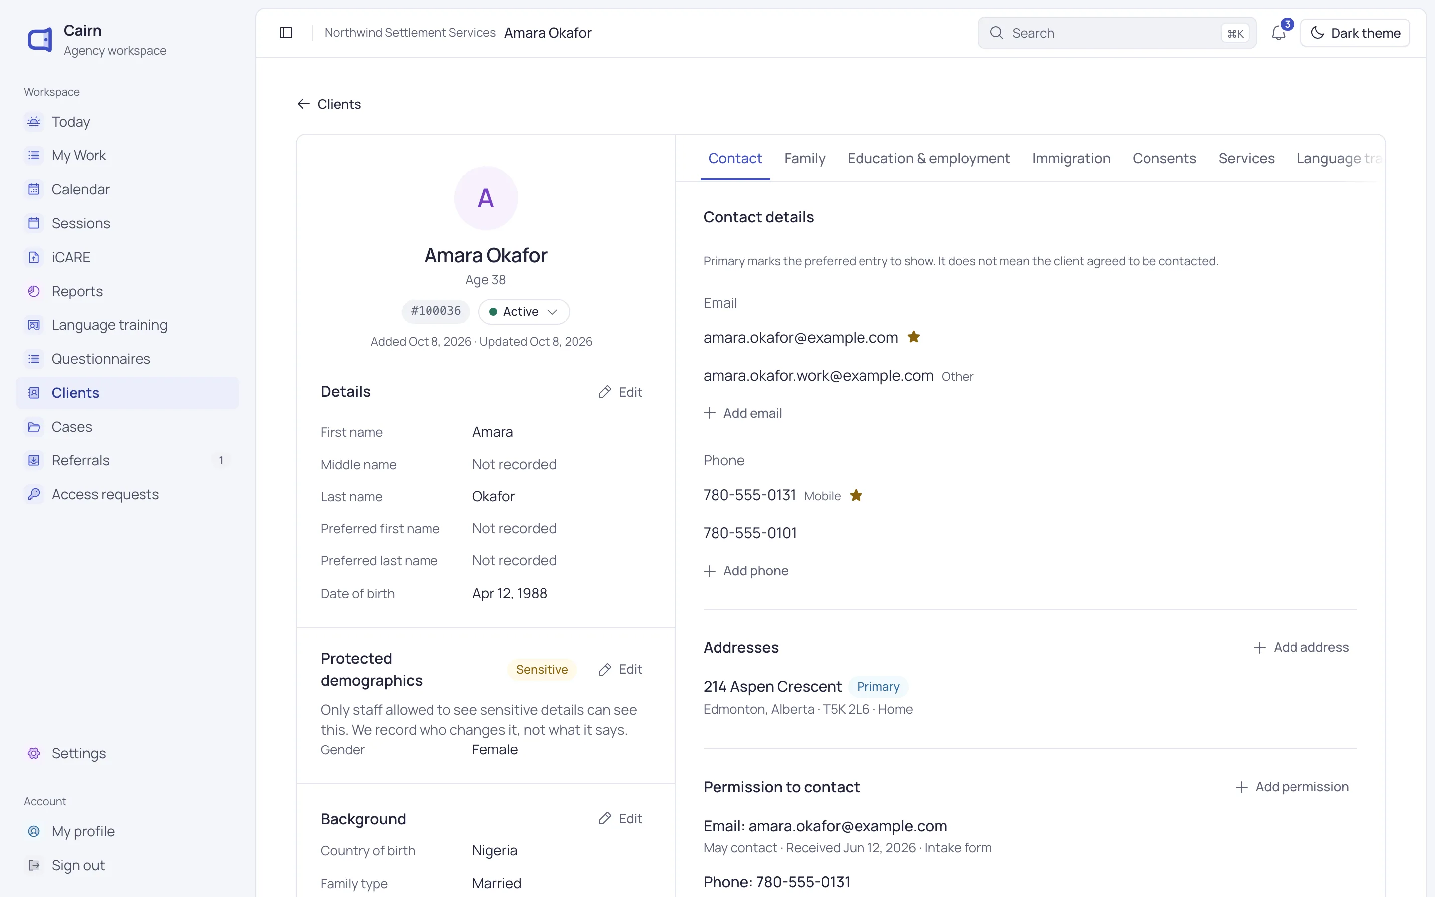The height and width of the screenshot is (897, 1435).
Task: Click Northwind Settlement Services breadcrumb
Action: tap(410, 33)
